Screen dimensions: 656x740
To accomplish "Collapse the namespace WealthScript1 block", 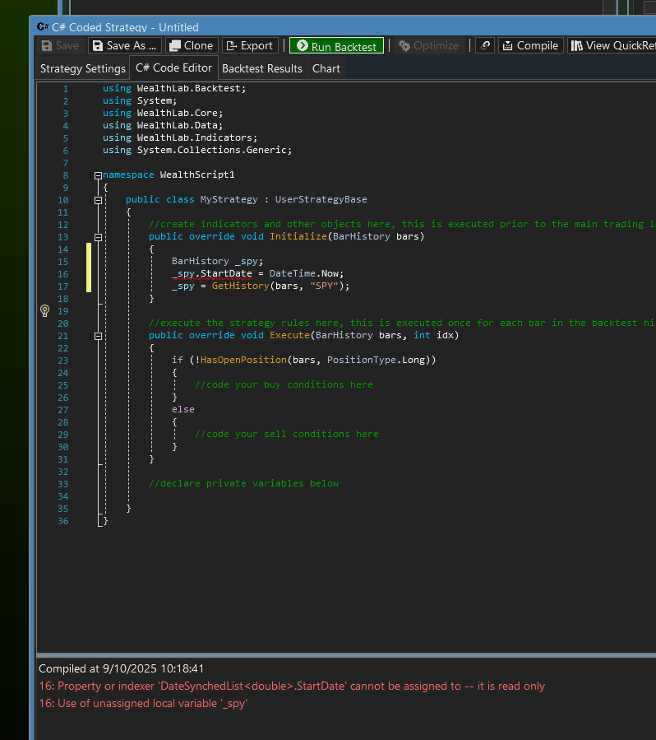I will 98,175.
